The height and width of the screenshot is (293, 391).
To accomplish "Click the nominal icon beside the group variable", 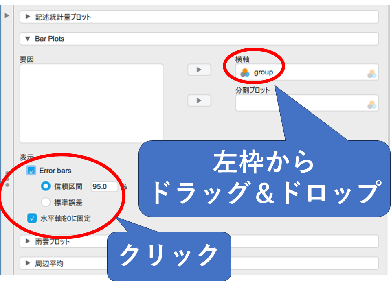I will (x=245, y=72).
